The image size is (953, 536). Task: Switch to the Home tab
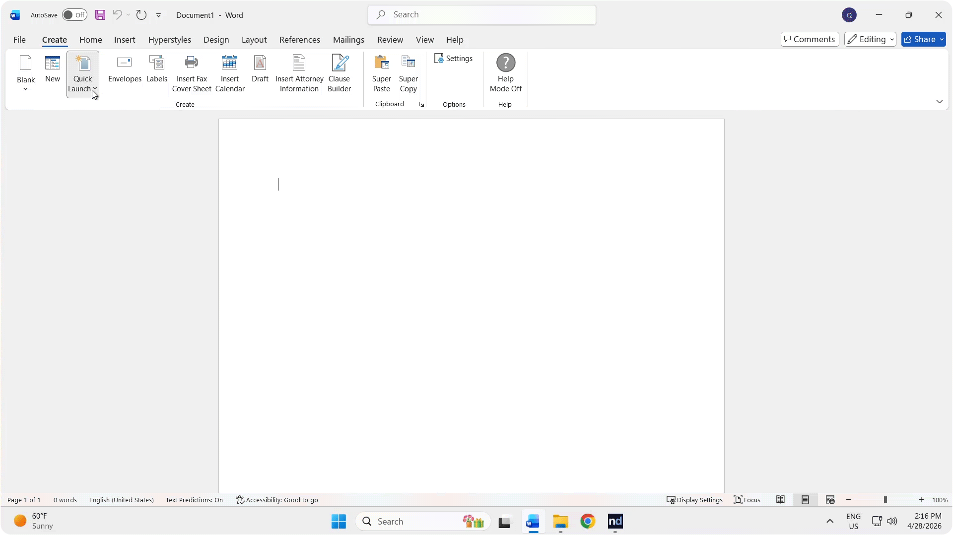(91, 40)
